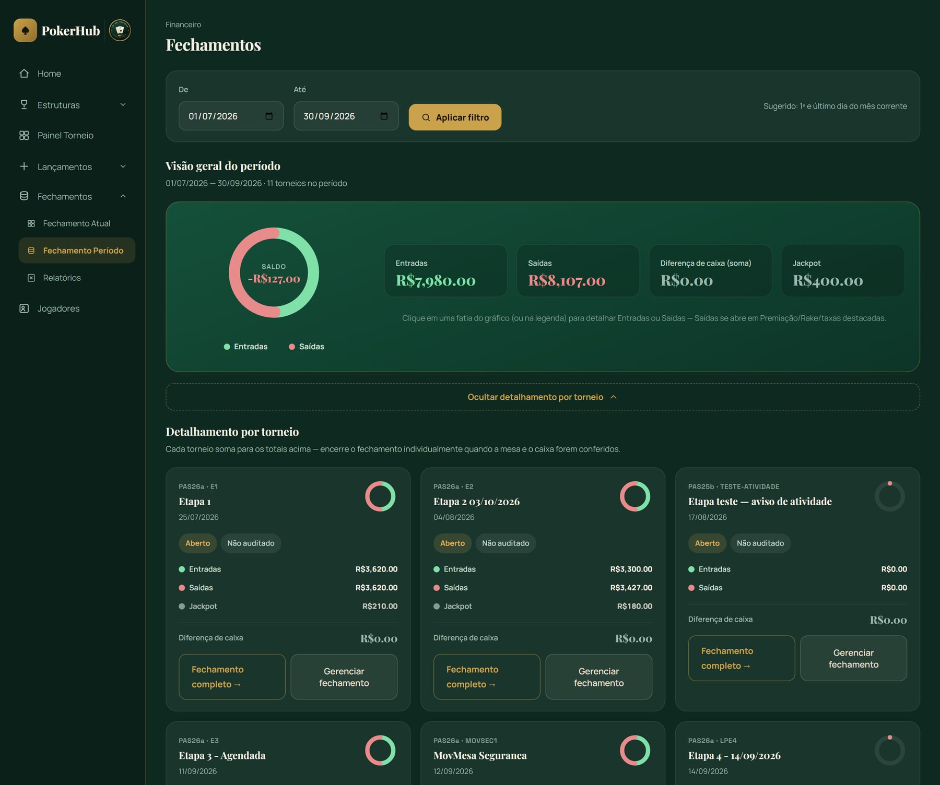The height and width of the screenshot is (785, 940).
Task: Click the Etapa 1 mini donut chart
Action: [x=380, y=496]
